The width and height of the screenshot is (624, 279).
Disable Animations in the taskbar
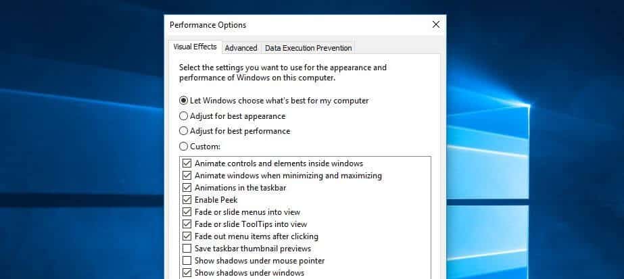click(187, 188)
